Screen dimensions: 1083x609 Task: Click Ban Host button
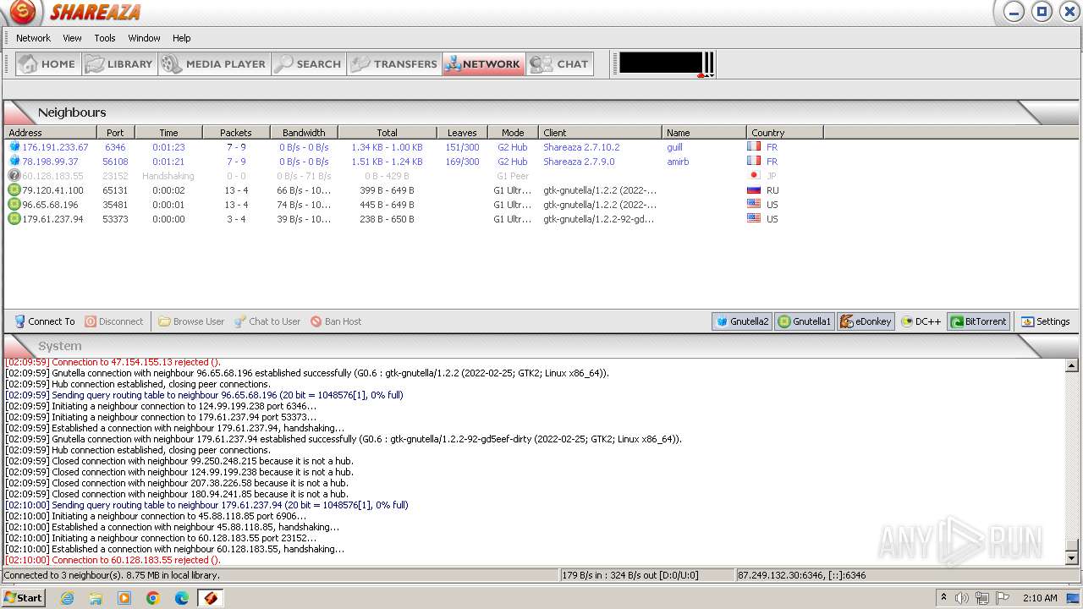(x=336, y=321)
